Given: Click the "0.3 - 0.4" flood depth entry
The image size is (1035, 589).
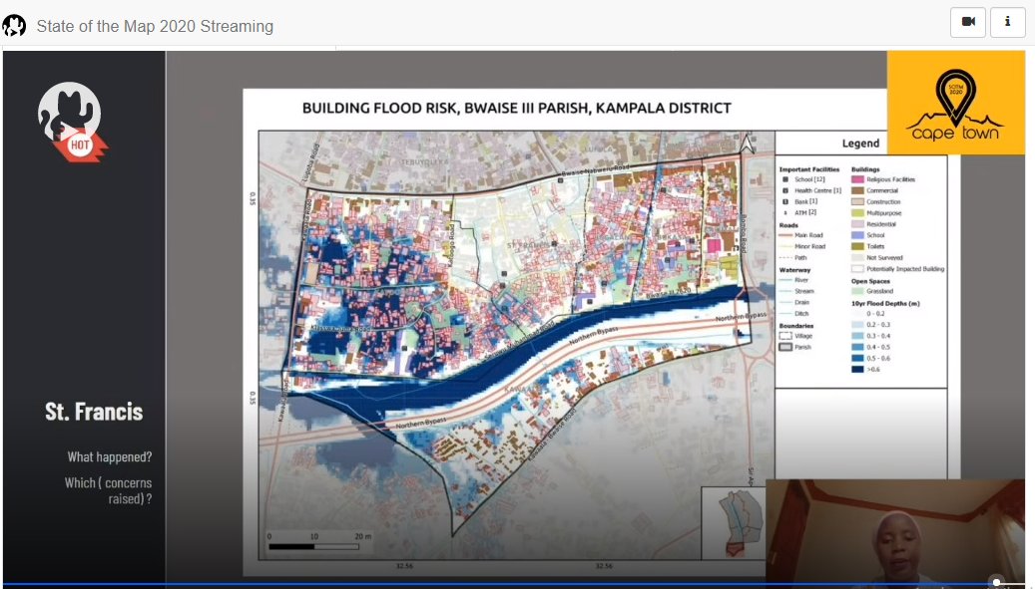Looking at the screenshot, I should click(878, 336).
